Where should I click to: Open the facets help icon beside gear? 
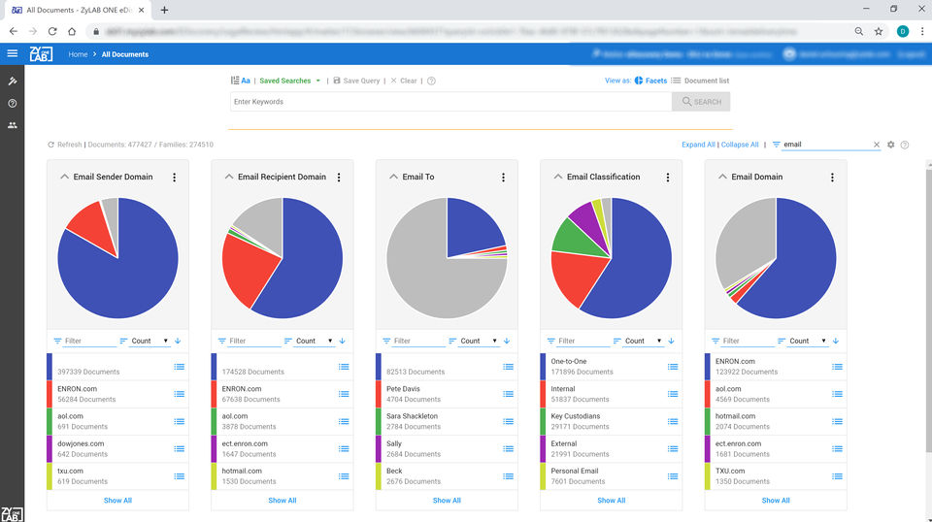point(905,145)
